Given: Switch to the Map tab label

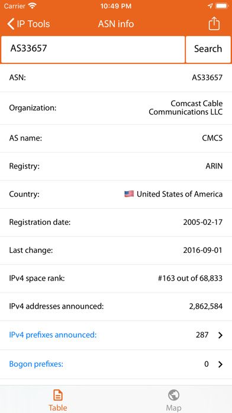Looking at the screenshot, I should tap(173, 408).
